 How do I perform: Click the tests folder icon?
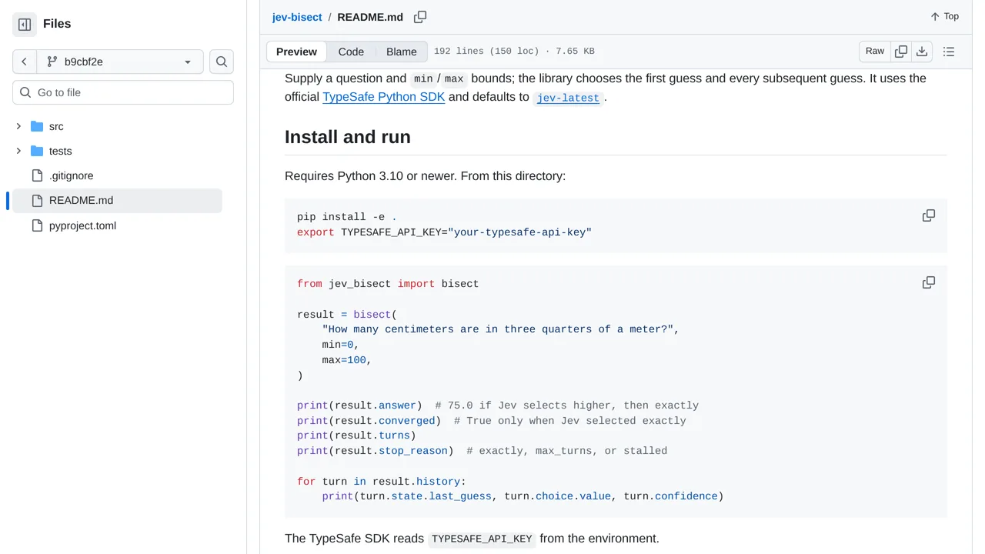click(37, 151)
